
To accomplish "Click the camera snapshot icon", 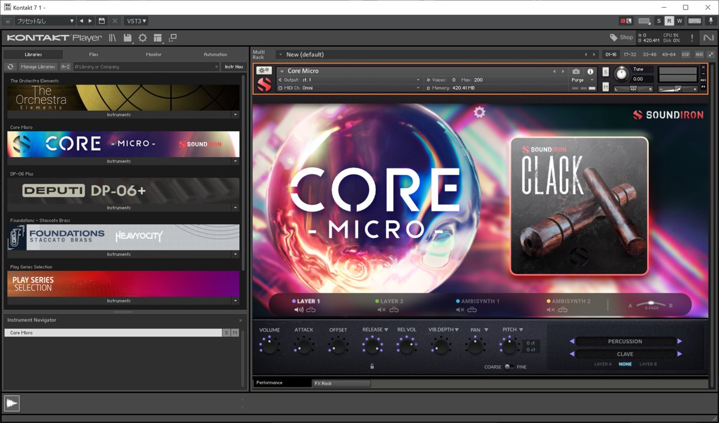I will (x=576, y=71).
